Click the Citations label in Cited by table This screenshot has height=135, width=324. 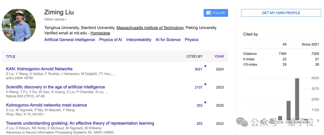click(x=250, y=54)
